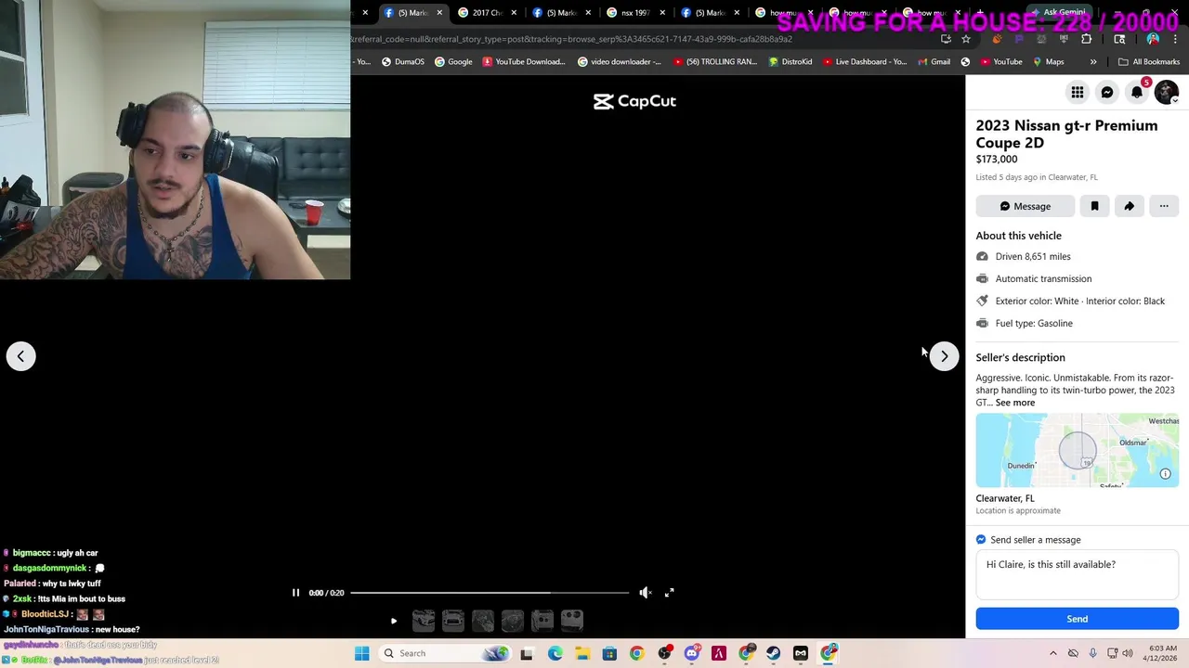The height and width of the screenshot is (668, 1189).
Task: Open Discord from the taskbar
Action: click(691, 653)
